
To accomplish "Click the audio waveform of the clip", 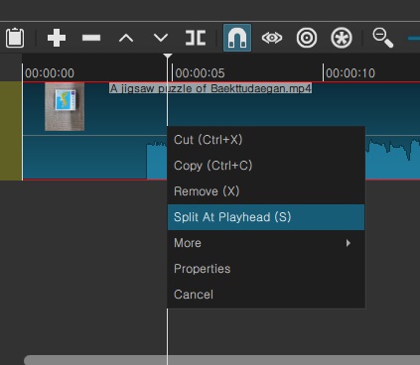I will tap(392, 161).
